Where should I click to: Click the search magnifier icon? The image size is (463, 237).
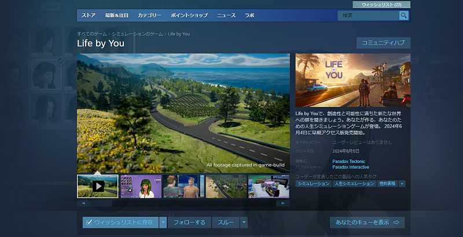tap(403, 16)
